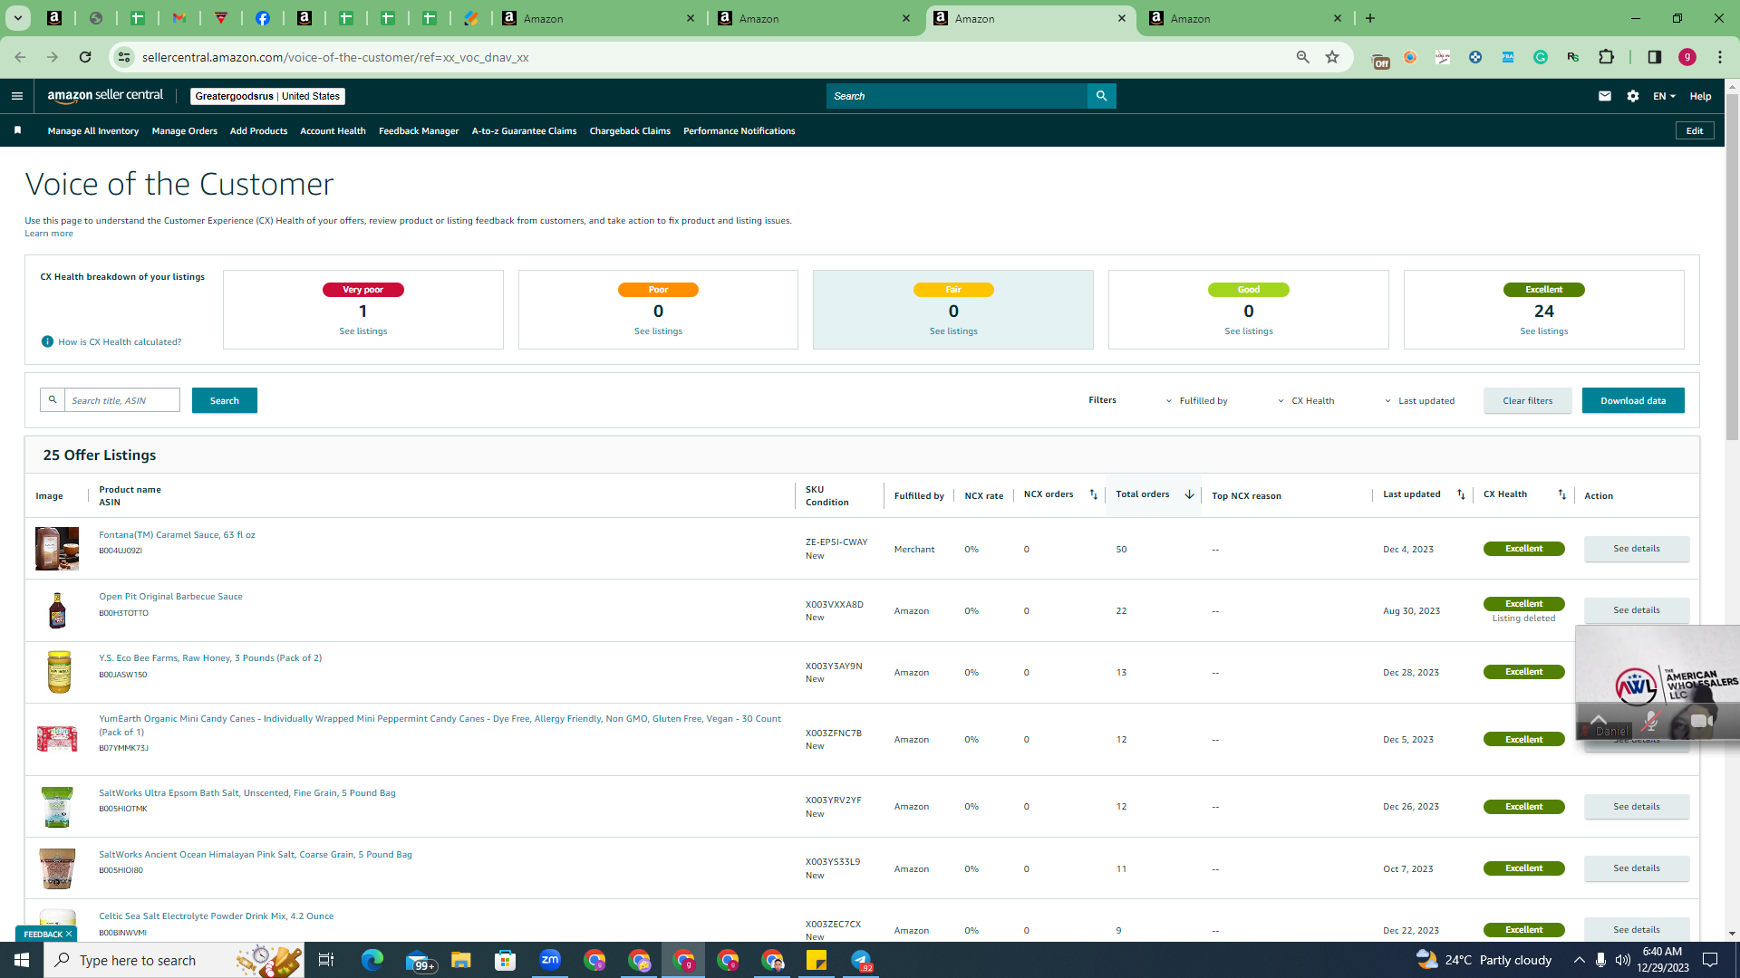Open Account Health page
The image size is (1740, 978).
click(x=333, y=130)
